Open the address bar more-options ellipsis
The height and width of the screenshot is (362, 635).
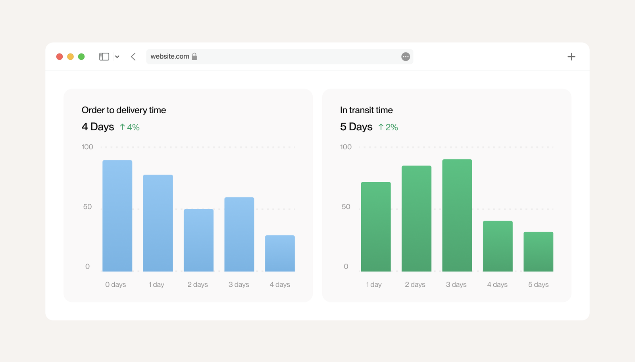click(x=406, y=57)
